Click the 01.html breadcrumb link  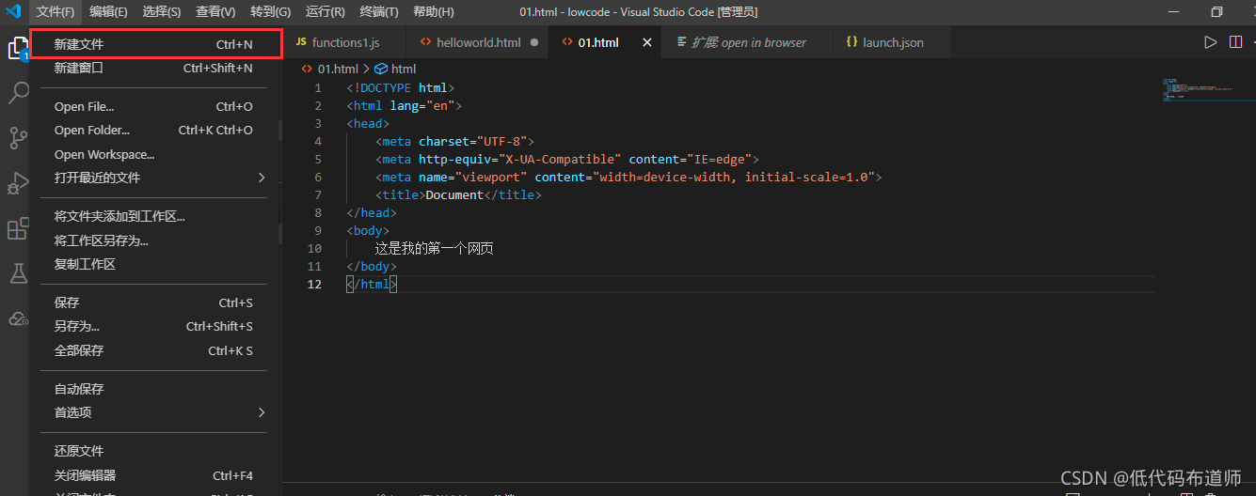tap(338, 69)
